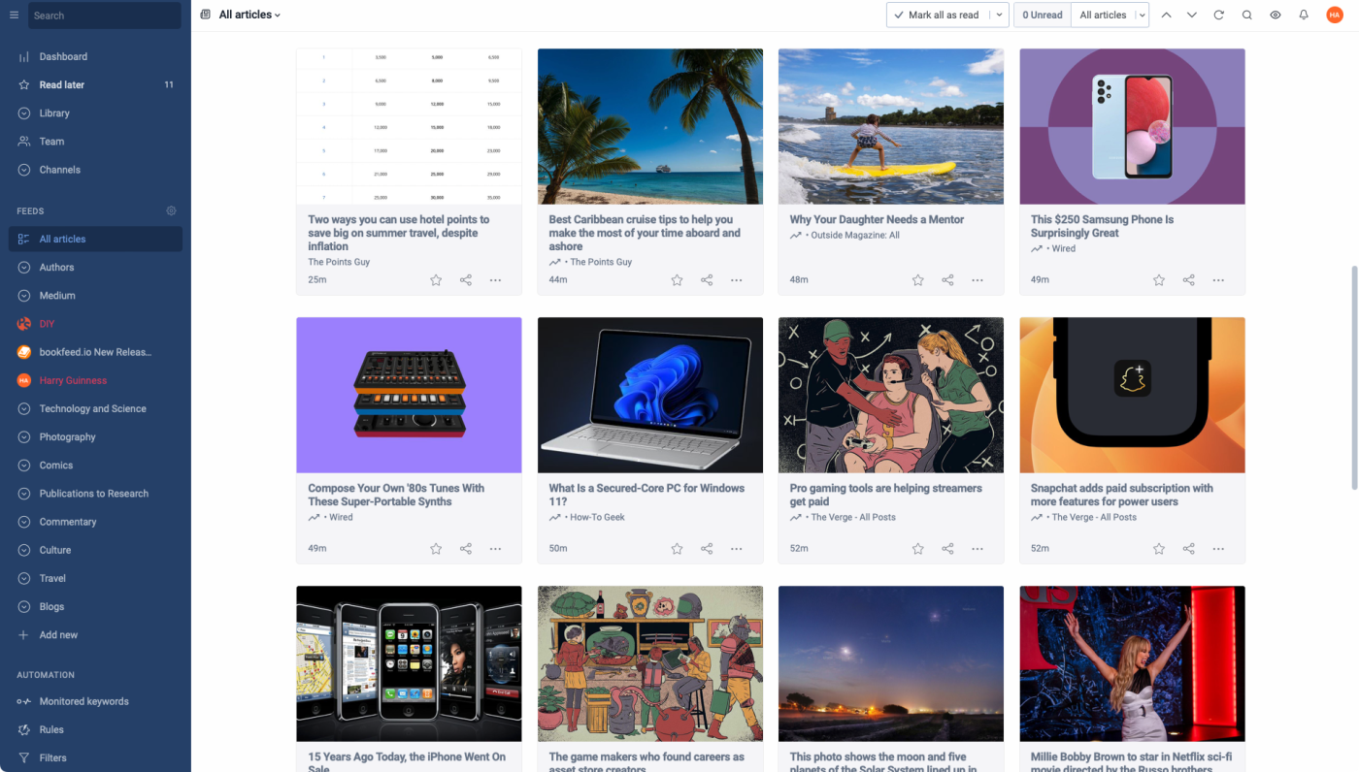Star the Caribbean cruise tips article
1359x772 pixels.
tap(677, 279)
